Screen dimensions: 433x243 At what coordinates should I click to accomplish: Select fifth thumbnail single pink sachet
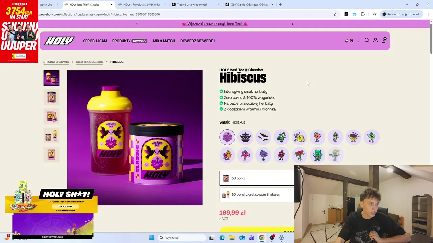tap(51, 155)
